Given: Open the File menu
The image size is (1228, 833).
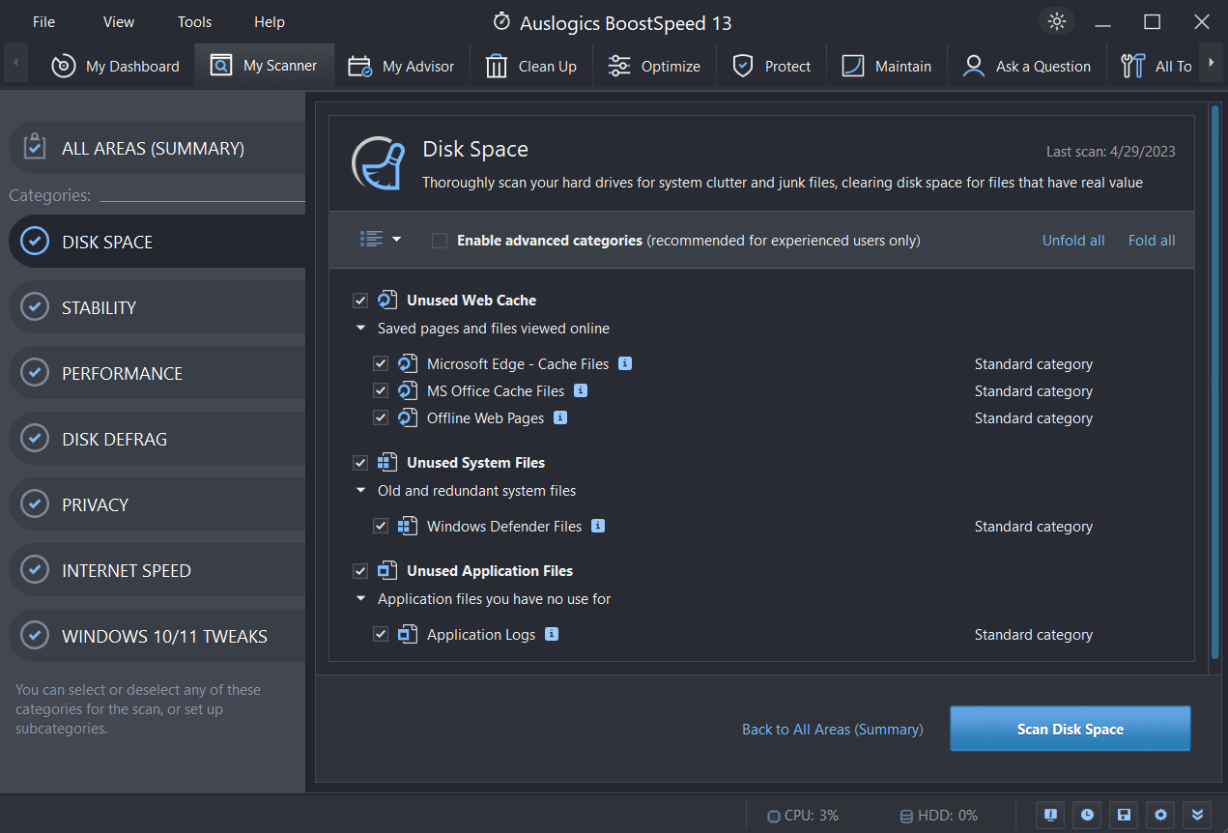Looking at the screenshot, I should click(x=43, y=21).
